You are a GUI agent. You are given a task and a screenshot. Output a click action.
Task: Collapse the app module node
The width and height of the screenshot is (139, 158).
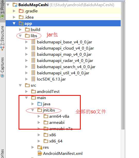click(x=14, y=23)
